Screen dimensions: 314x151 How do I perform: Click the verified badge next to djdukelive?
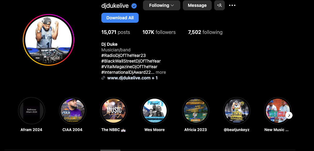(134, 6)
